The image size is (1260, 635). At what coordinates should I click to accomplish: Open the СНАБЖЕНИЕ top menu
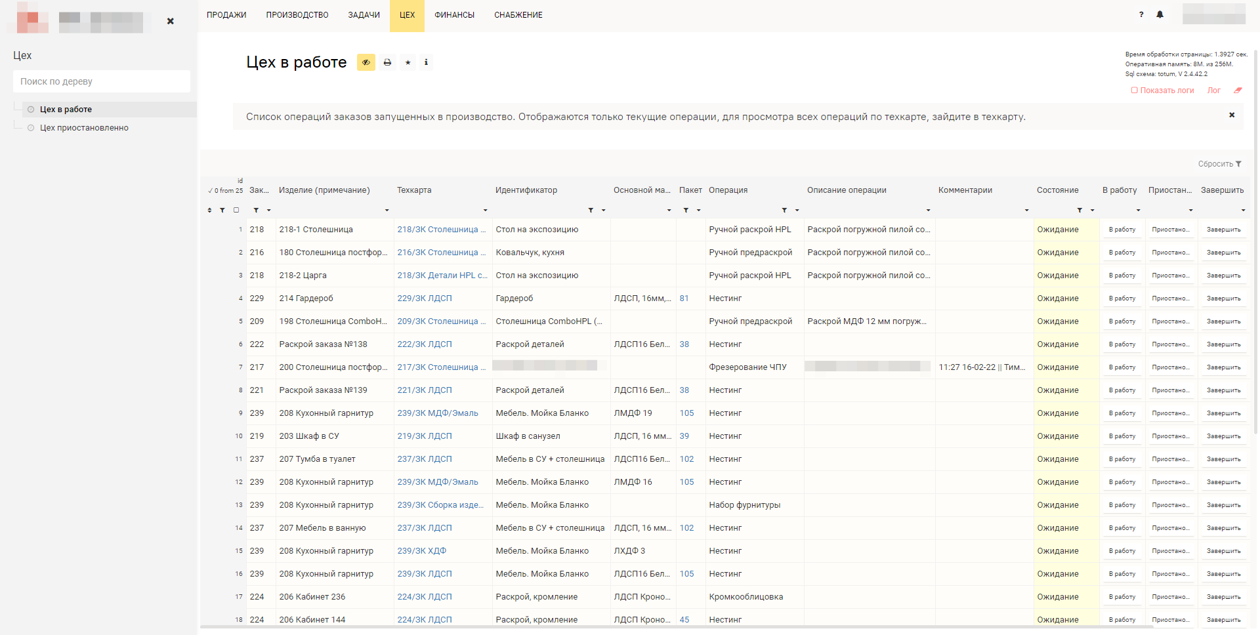(x=518, y=15)
